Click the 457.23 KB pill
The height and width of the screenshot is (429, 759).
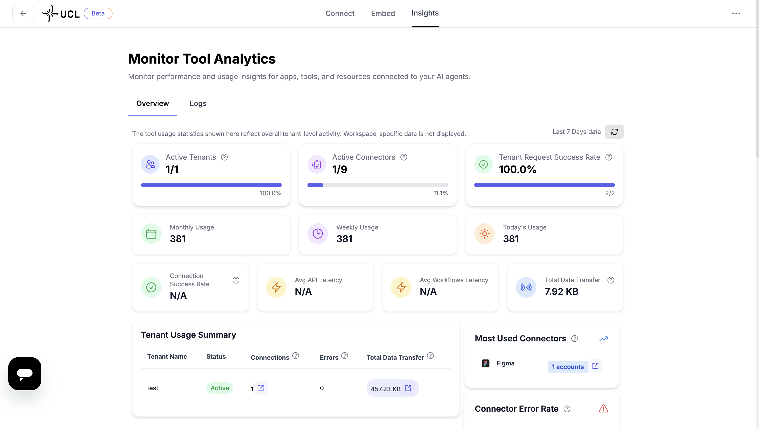point(392,388)
